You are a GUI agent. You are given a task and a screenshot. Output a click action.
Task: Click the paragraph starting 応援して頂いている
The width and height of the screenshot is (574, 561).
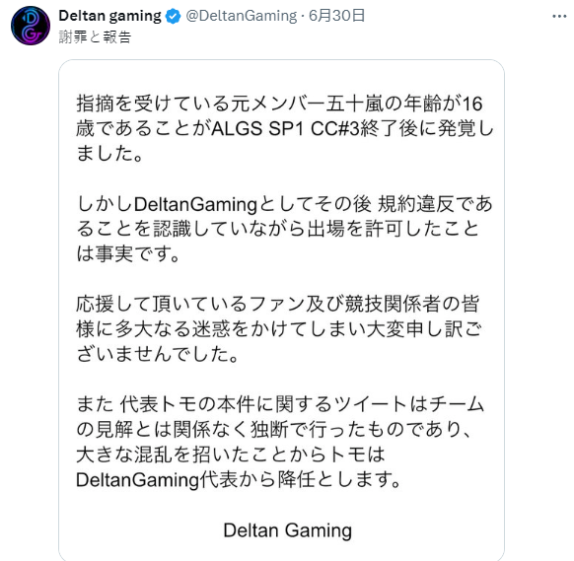click(x=278, y=329)
